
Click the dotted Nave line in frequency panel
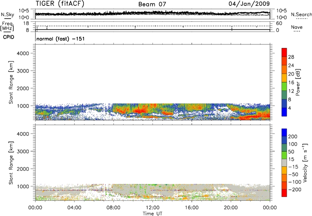(152, 26)
